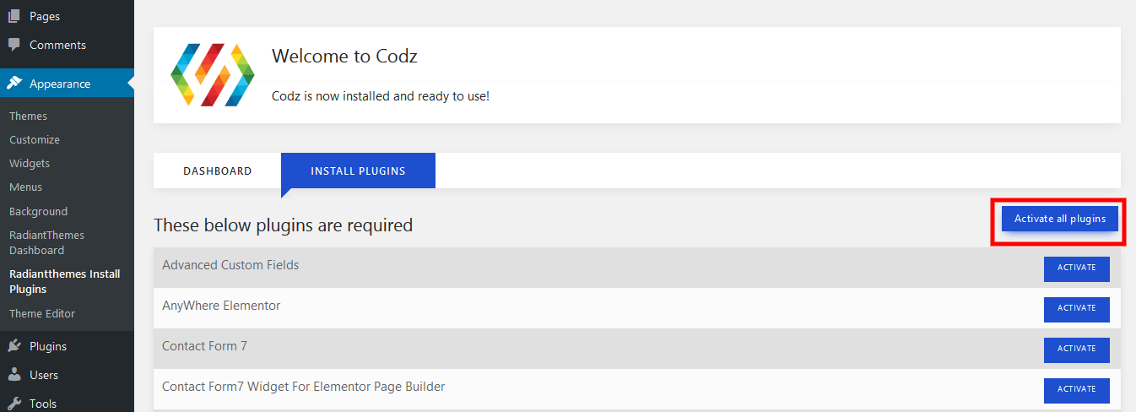This screenshot has height=412, width=1136.
Task: Activate the Advanced Custom Fields plugin
Action: pos(1076,268)
